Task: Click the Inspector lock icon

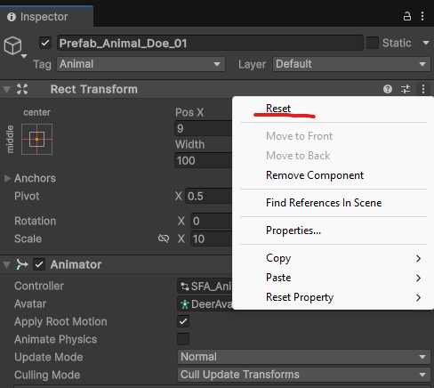Action: tap(407, 16)
